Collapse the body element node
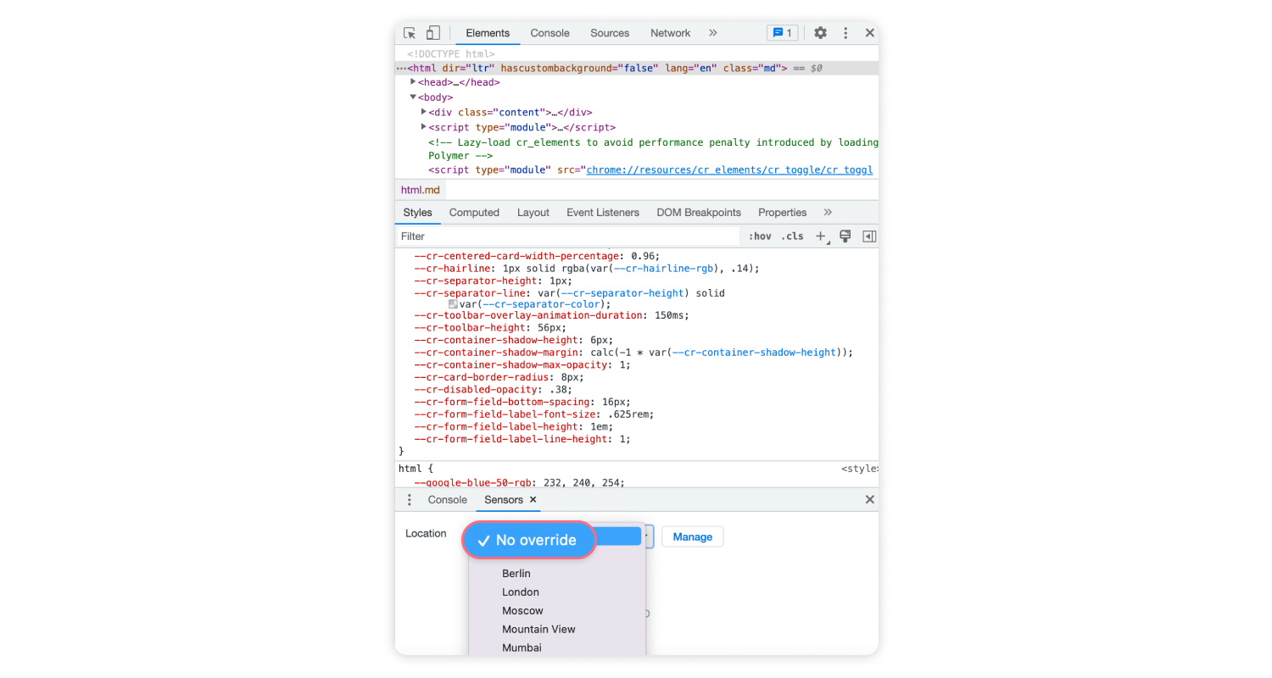 (x=413, y=97)
